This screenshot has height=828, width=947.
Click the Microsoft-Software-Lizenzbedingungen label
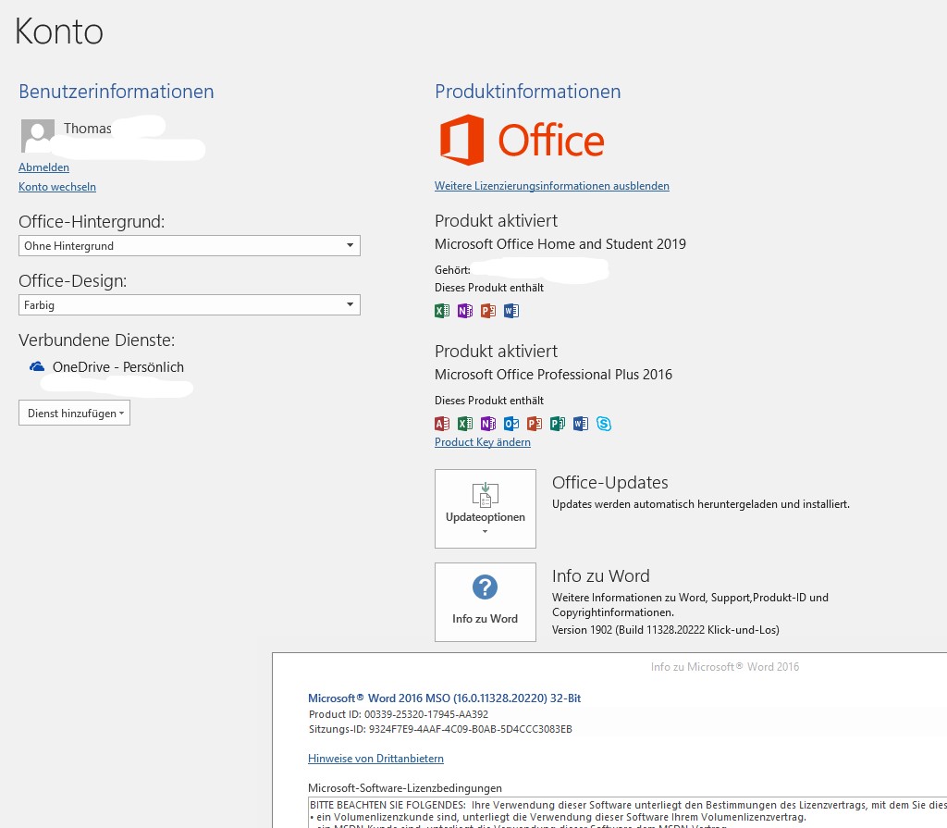click(x=405, y=788)
